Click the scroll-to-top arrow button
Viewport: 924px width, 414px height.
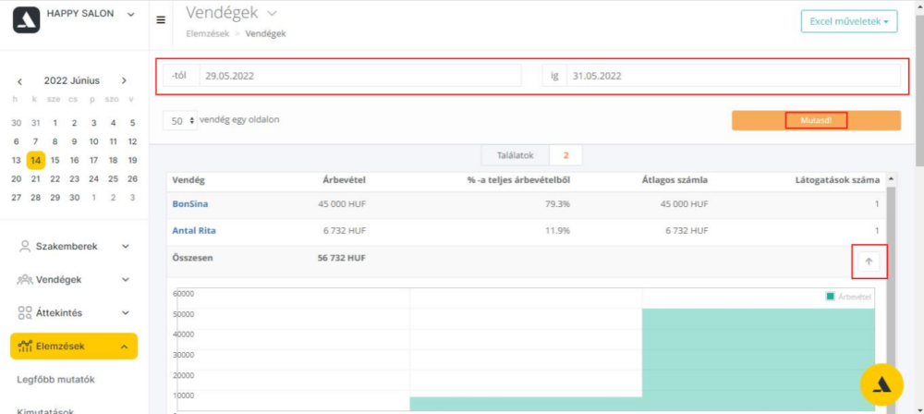(x=869, y=262)
